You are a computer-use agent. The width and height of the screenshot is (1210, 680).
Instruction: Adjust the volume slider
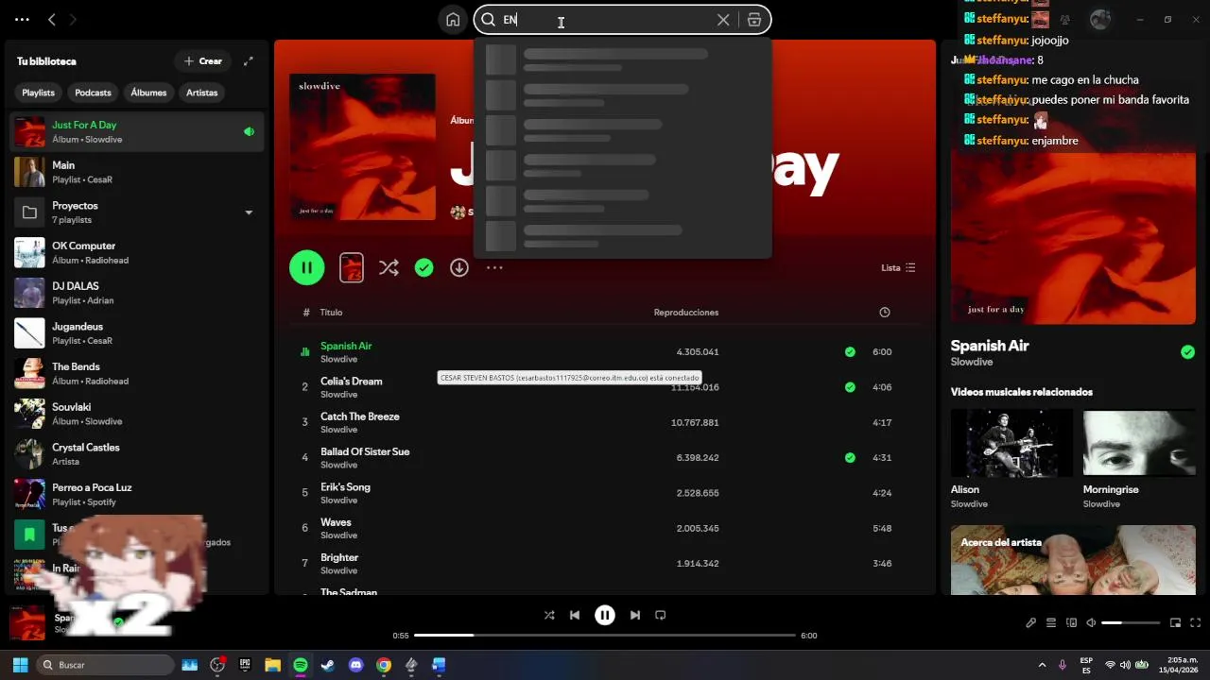point(1131,622)
